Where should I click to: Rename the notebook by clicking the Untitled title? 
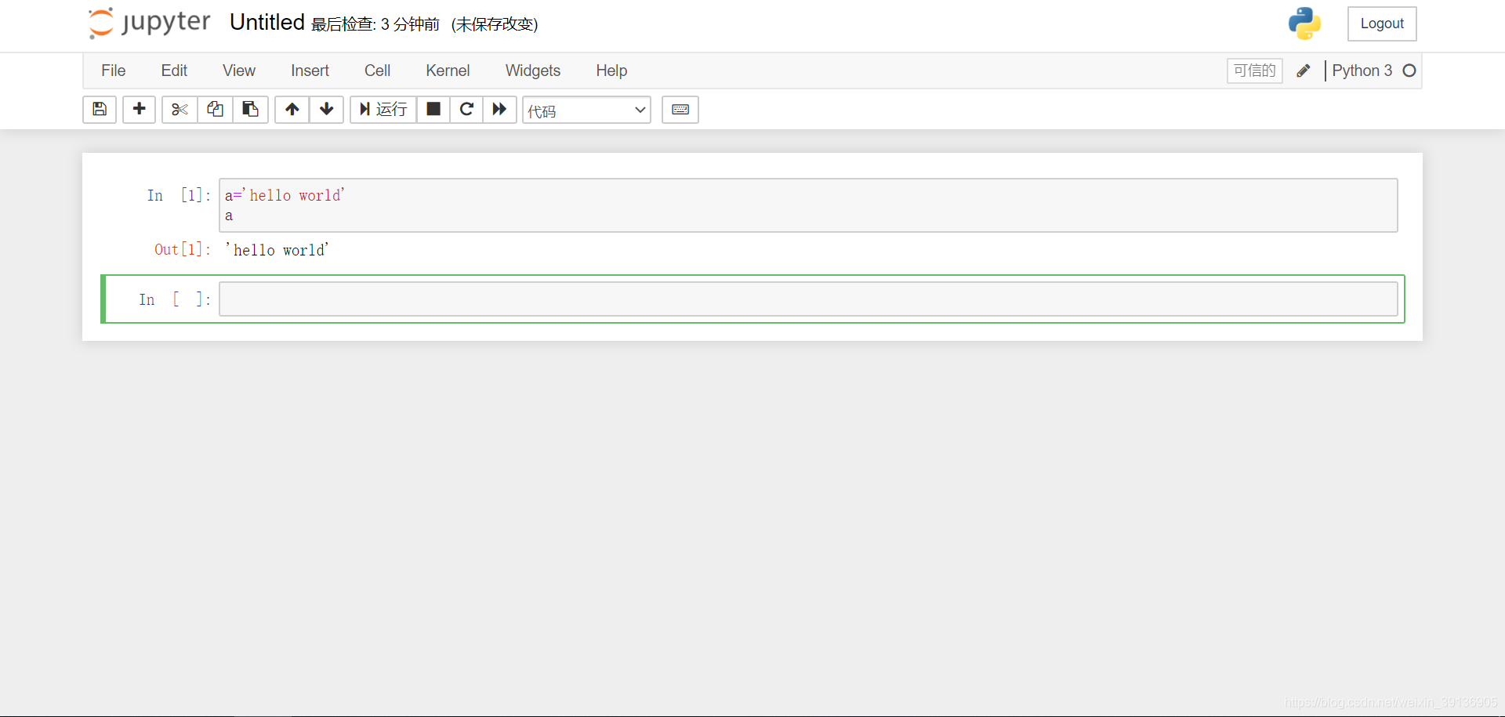point(267,23)
